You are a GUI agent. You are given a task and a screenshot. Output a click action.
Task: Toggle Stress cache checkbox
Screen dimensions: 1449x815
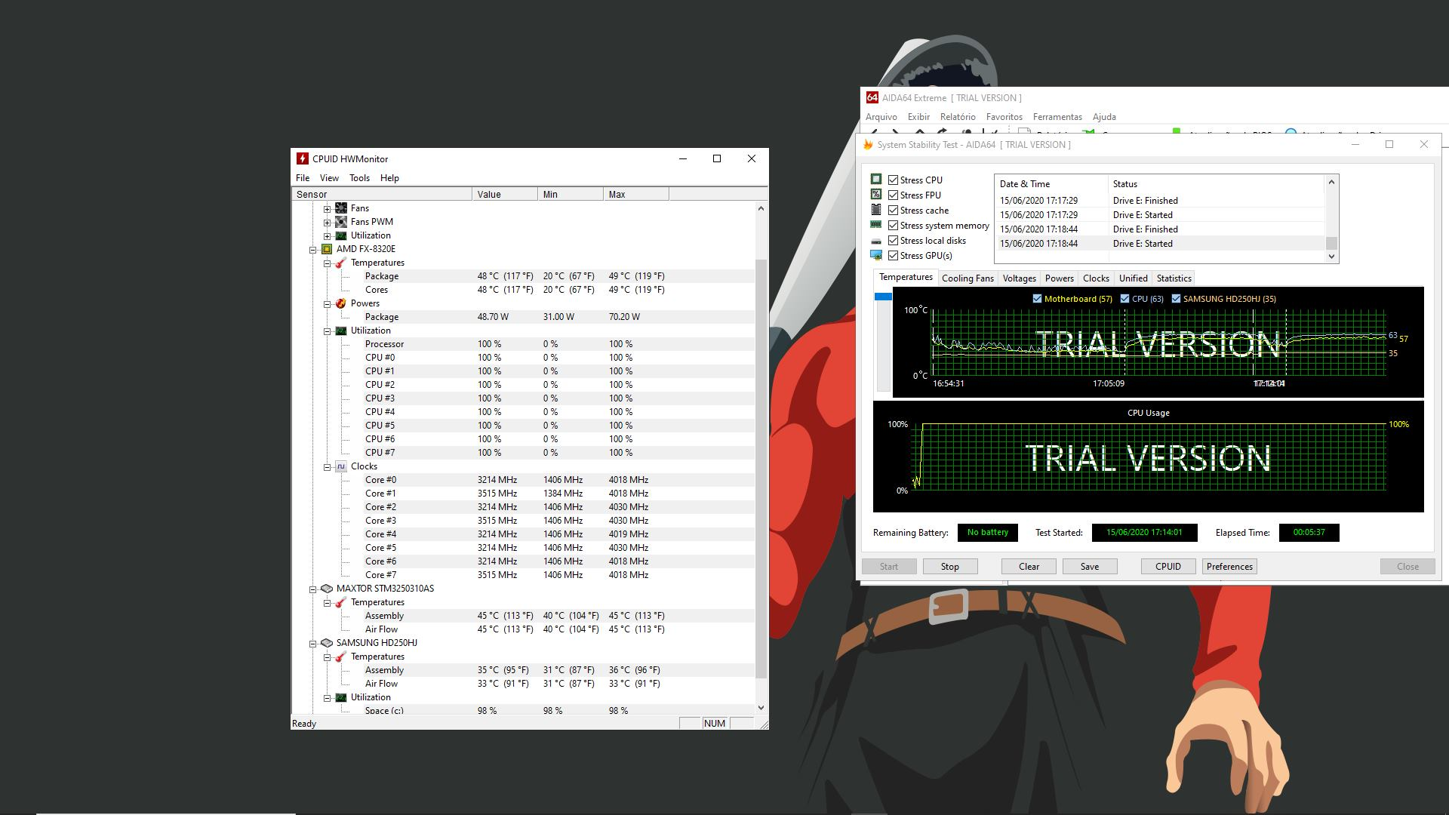pos(894,211)
